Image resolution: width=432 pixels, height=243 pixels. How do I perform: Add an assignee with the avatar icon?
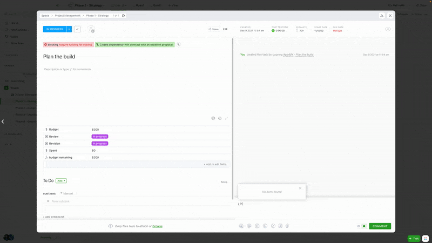tap(91, 29)
